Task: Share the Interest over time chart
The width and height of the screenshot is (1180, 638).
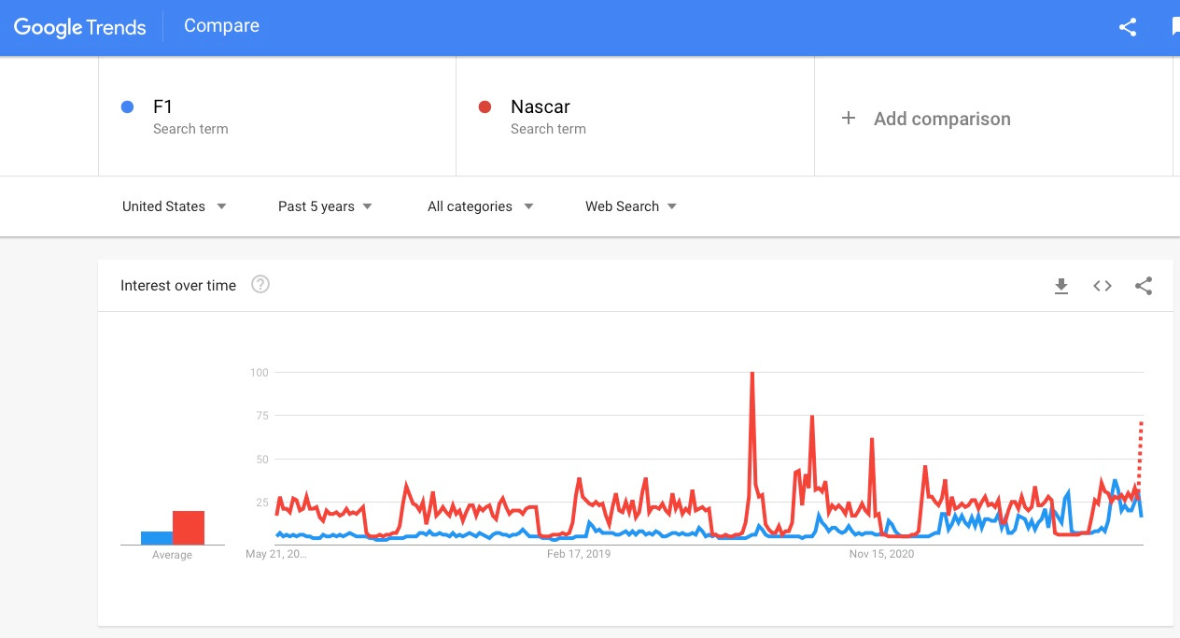Action: (1144, 286)
